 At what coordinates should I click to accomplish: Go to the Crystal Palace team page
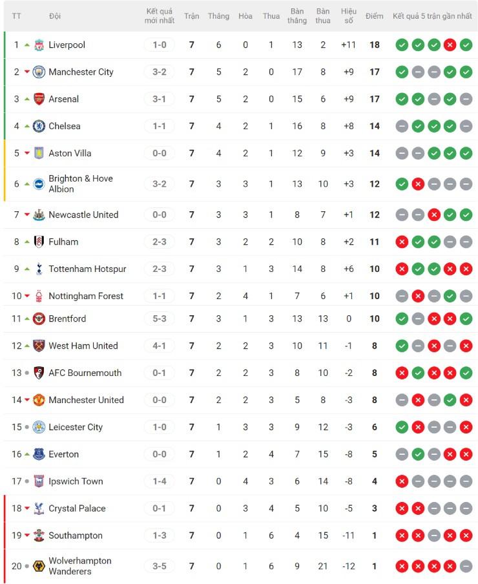click(x=77, y=508)
